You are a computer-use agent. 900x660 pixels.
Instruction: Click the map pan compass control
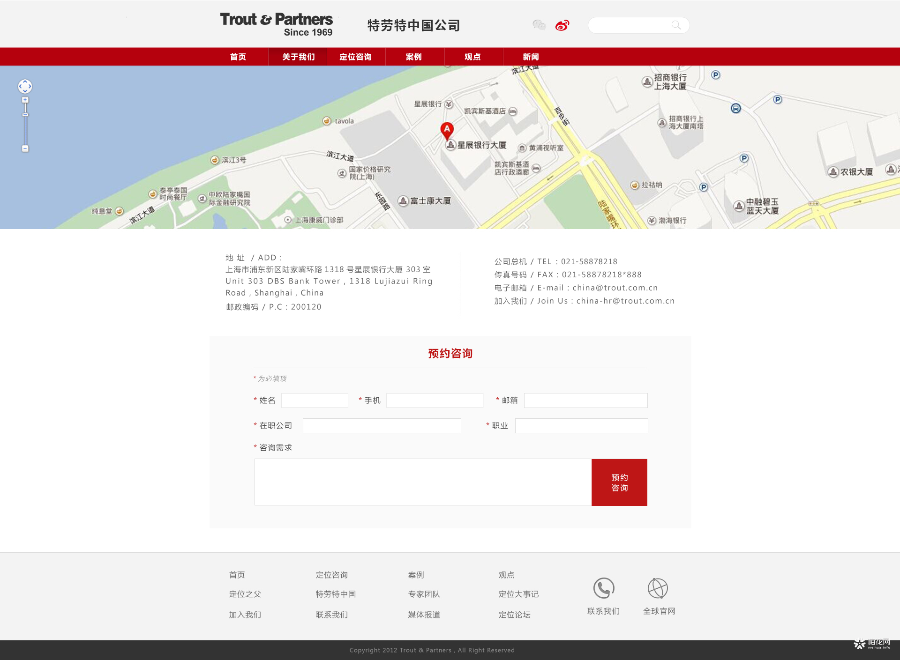coord(25,86)
